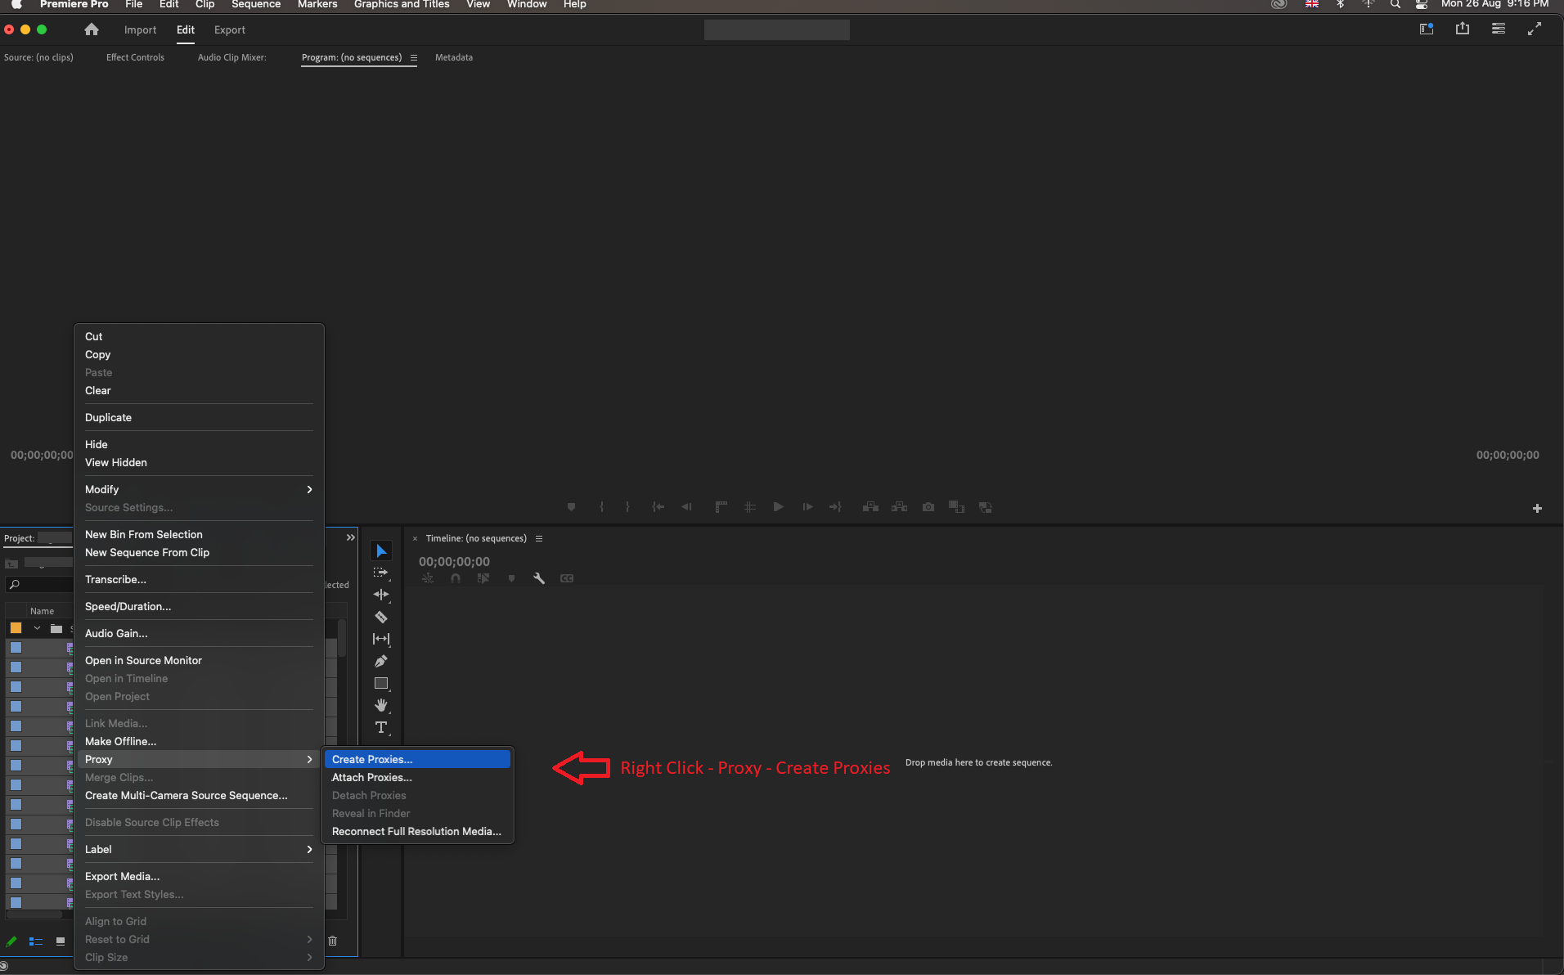1564x975 pixels.
Task: Click Comparison View icon
Action: click(x=956, y=507)
